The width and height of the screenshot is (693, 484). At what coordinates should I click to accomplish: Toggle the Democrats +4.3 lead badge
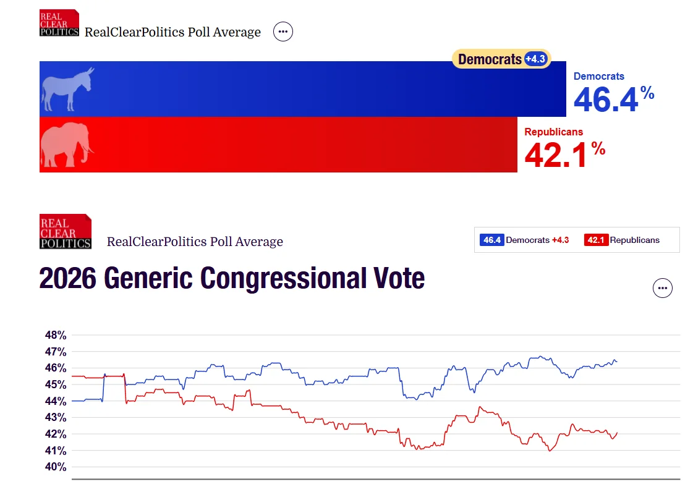(502, 59)
